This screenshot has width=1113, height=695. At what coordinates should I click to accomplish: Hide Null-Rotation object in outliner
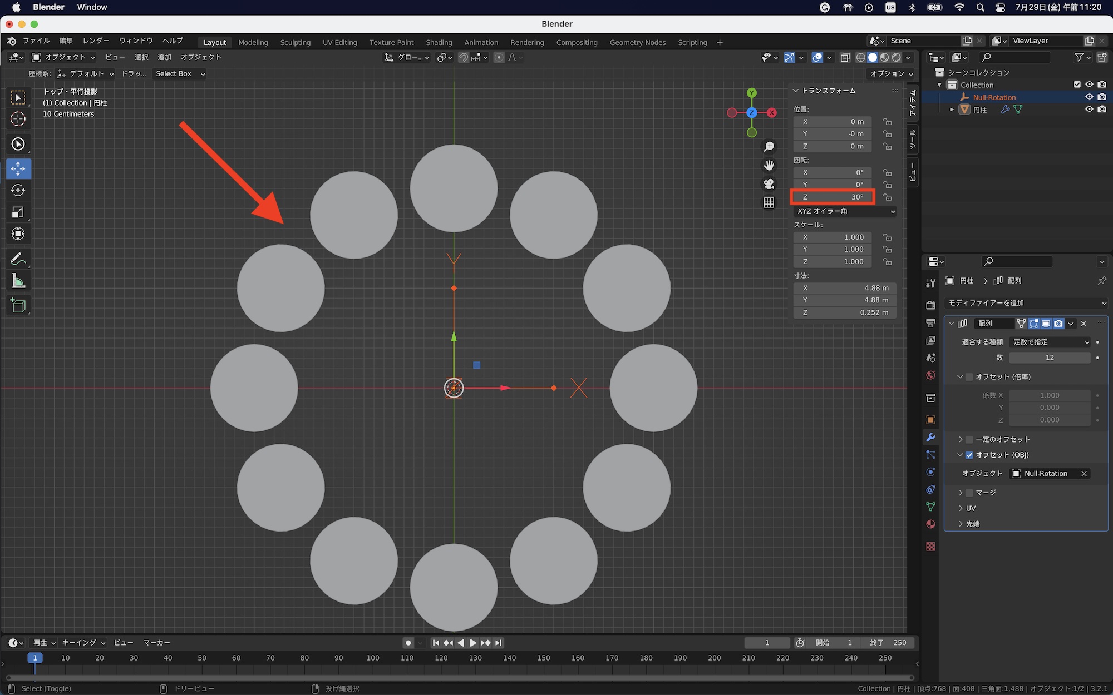pos(1089,97)
